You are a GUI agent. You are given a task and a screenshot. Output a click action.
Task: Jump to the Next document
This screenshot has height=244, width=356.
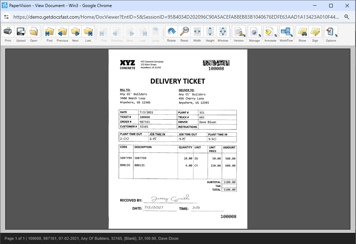(75, 32)
